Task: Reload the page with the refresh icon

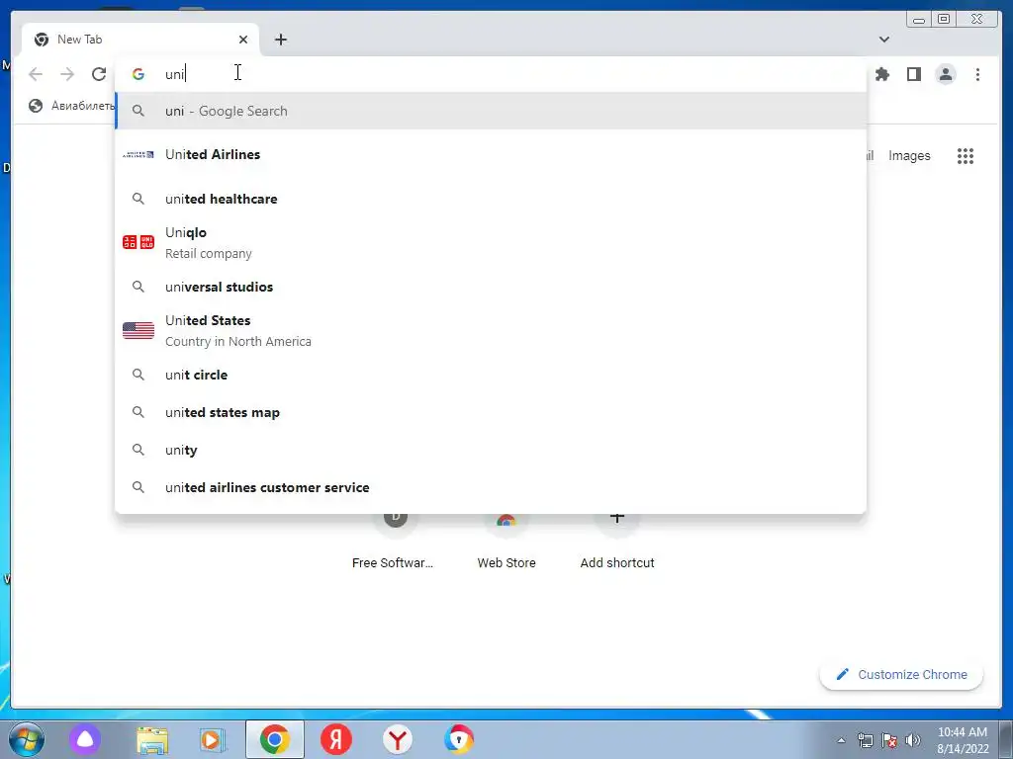Action: coord(99,74)
